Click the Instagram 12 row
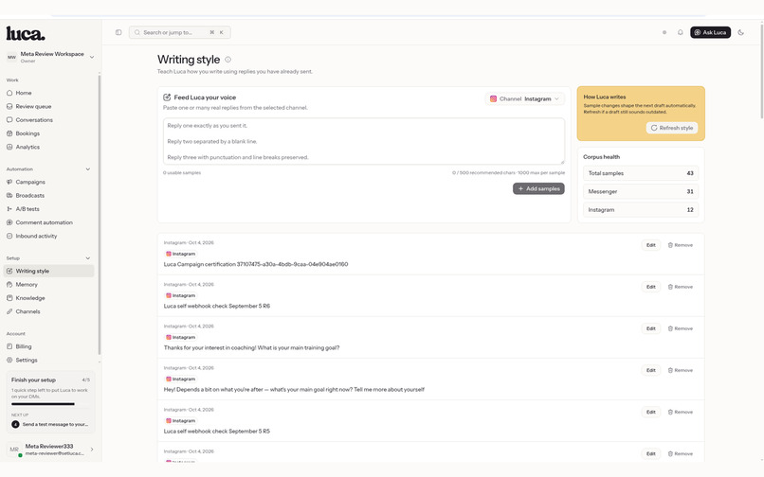 point(640,210)
